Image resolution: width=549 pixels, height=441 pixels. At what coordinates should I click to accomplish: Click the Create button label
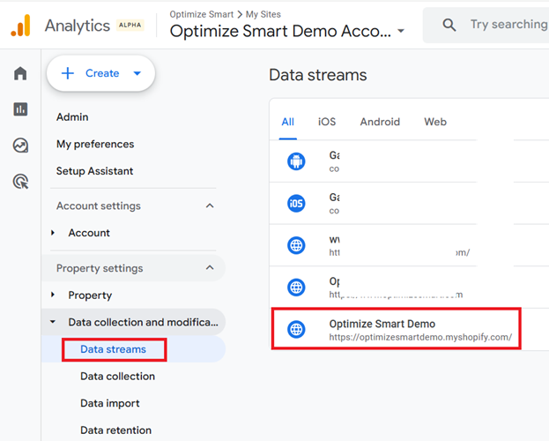[x=102, y=73]
